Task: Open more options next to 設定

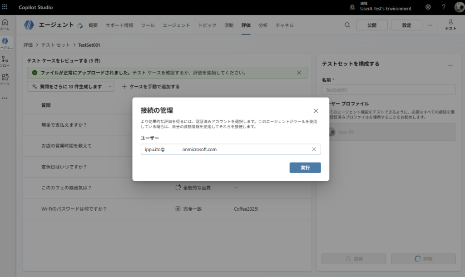Action: tap(430, 25)
